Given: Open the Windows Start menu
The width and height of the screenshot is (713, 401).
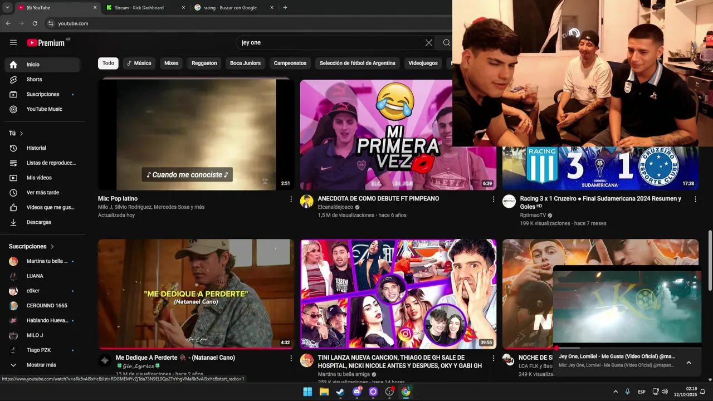Looking at the screenshot, I should pyautogui.click(x=307, y=392).
